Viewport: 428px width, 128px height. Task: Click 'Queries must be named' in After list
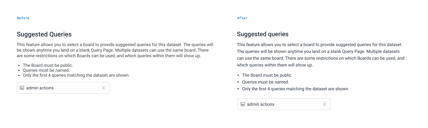pyautogui.click(x=265, y=82)
